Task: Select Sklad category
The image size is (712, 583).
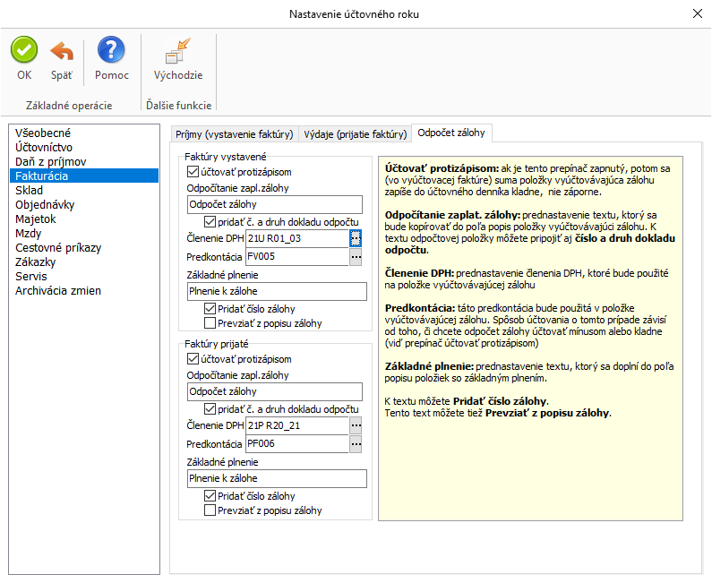Action: coord(84,190)
